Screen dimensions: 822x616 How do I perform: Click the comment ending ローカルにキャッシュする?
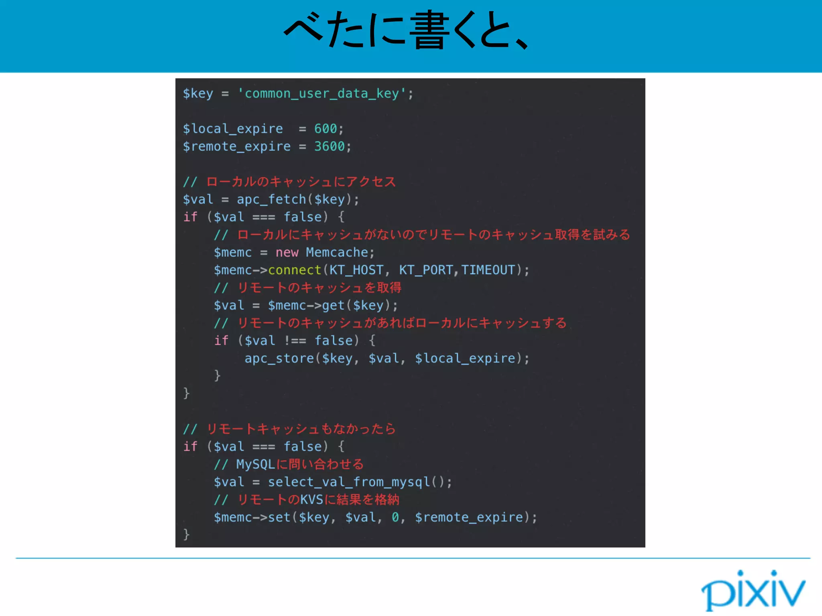click(x=390, y=323)
